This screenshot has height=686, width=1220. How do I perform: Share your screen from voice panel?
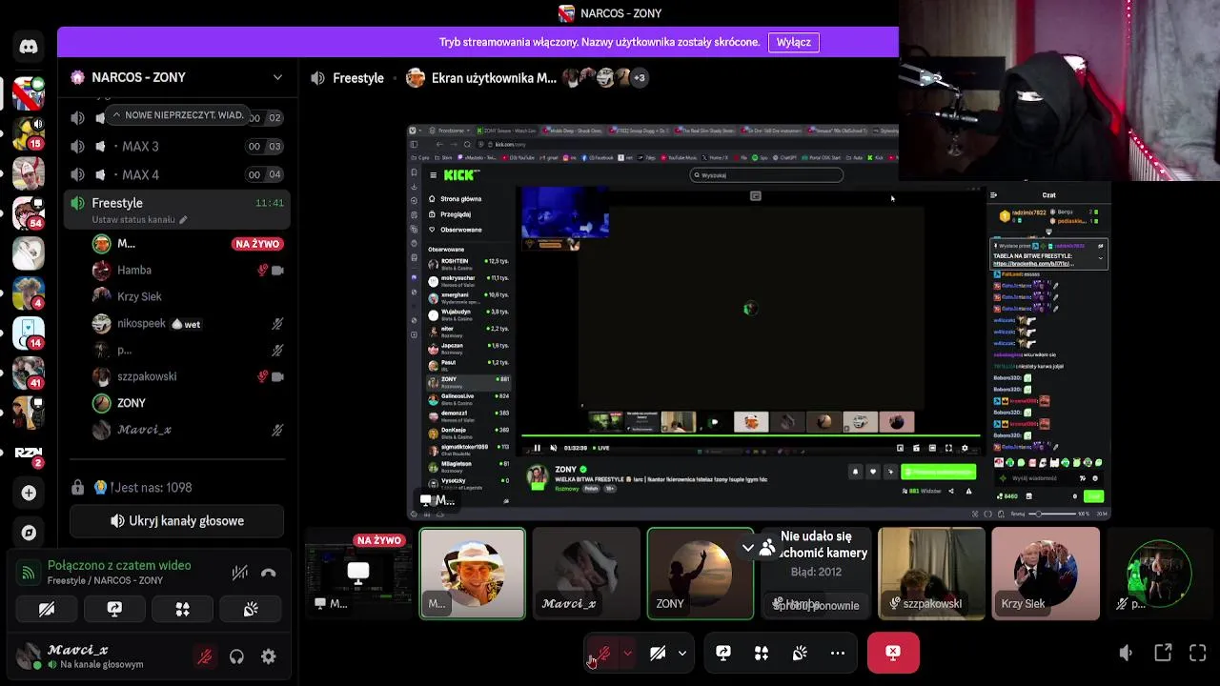[x=114, y=609]
